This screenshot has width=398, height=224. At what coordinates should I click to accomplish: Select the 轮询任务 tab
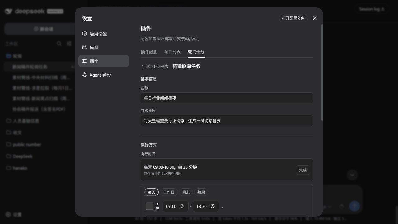click(196, 52)
